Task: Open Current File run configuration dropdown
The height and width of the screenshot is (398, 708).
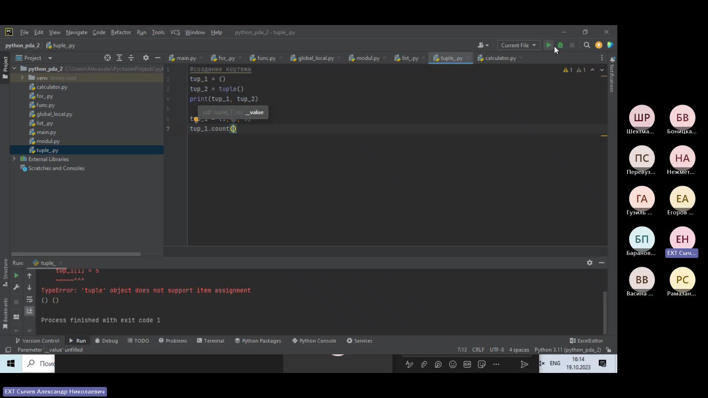Action: [518, 45]
